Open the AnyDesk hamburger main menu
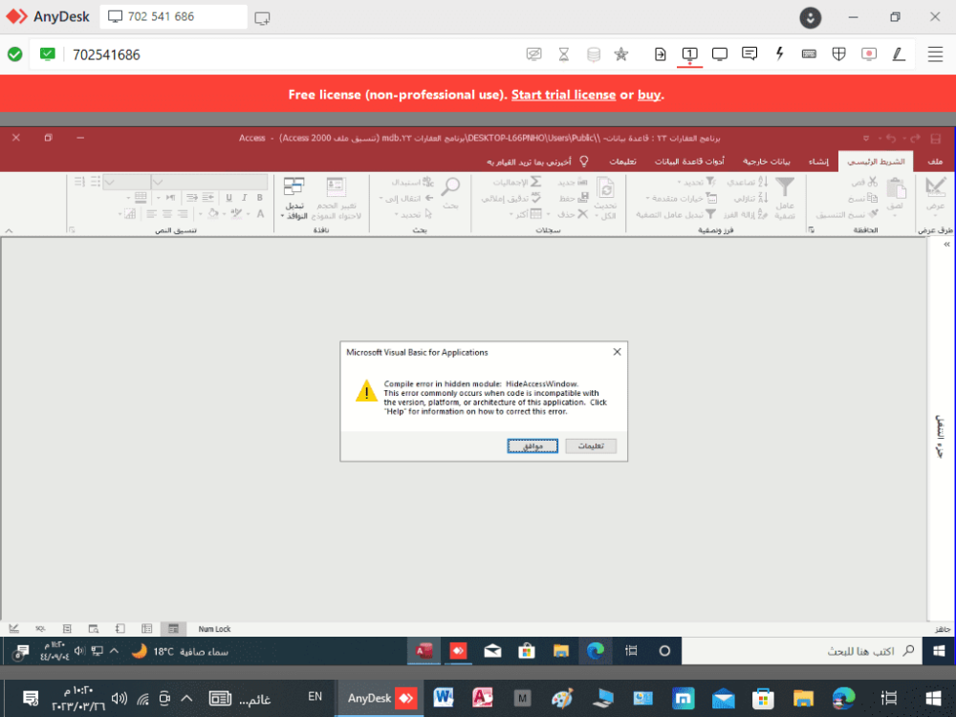The height and width of the screenshot is (717, 956). [x=935, y=54]
